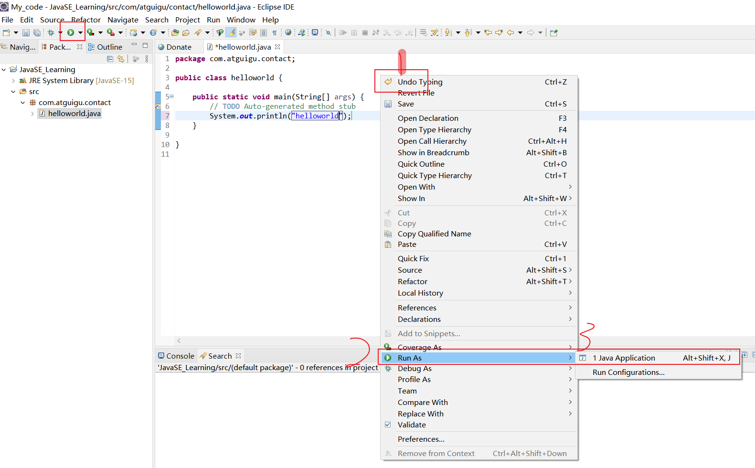The width and height of the screenshot is (755, 468).
Task: Choose Save in the context menu
Action: 479,104
